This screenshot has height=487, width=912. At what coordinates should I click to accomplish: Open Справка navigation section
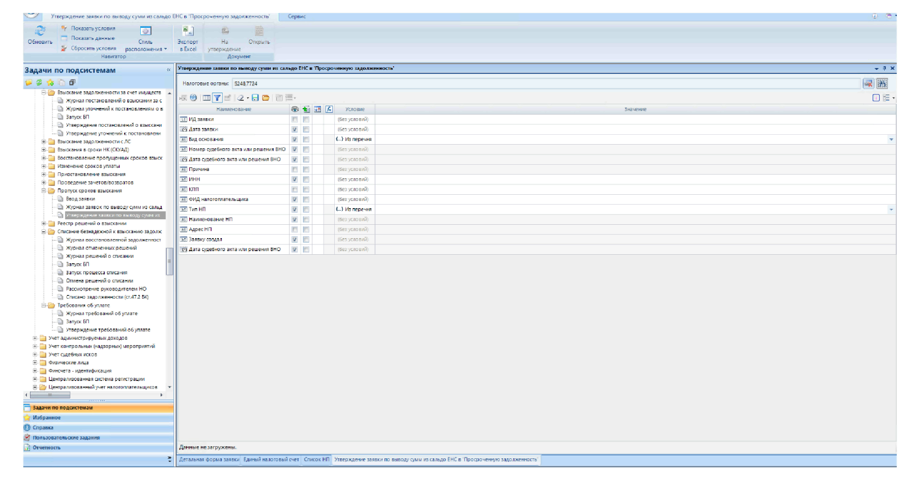pos(99,427)
